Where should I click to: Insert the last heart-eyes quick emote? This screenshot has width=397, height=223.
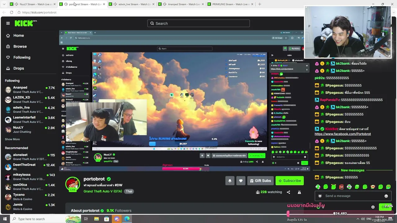click(x=388, y=187)
